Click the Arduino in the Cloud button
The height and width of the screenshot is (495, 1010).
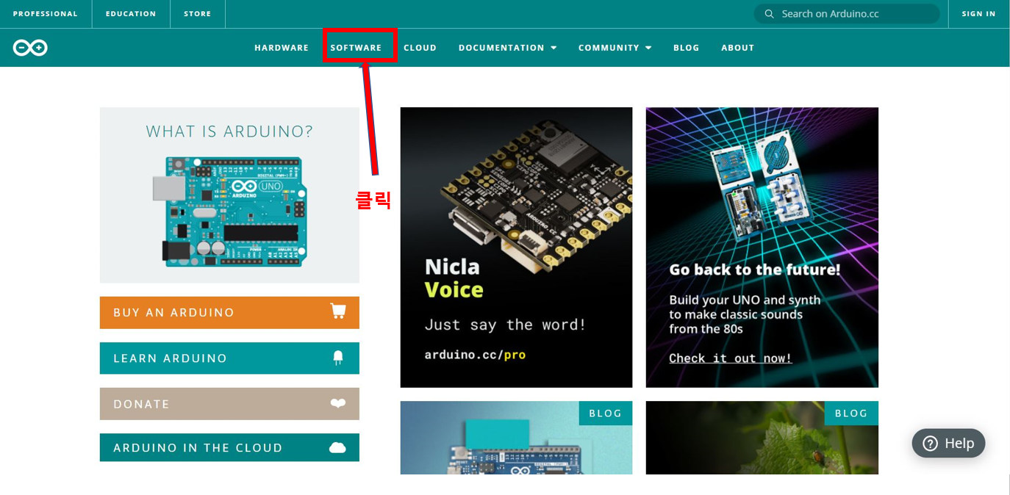(229, 447)
